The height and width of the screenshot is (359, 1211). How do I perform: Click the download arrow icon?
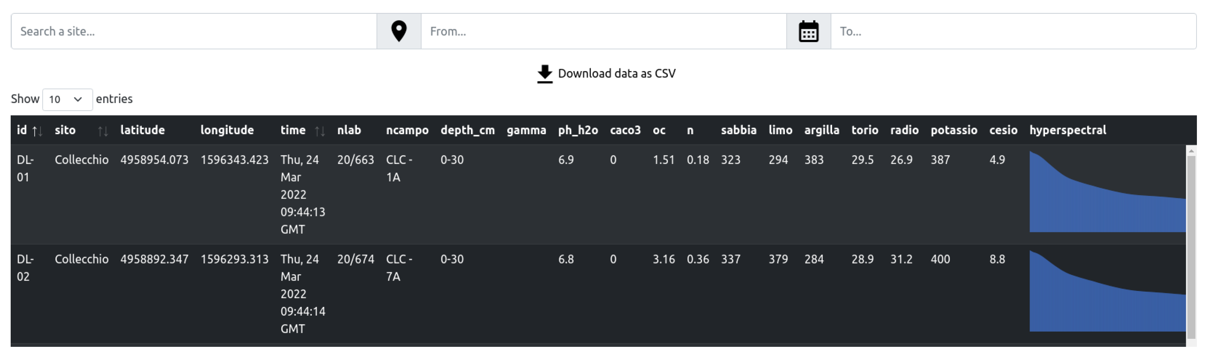(x=544, y=74)
